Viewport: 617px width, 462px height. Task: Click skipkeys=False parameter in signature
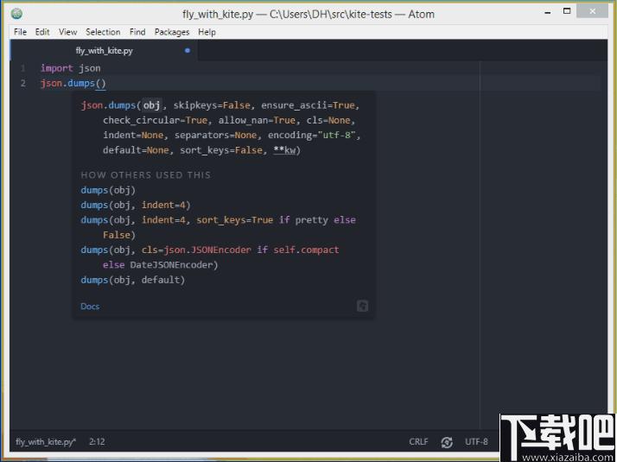point(212,105)
